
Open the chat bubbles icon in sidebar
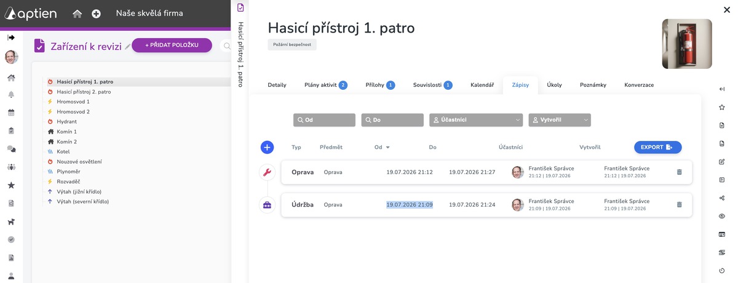(x=11, y=149)
